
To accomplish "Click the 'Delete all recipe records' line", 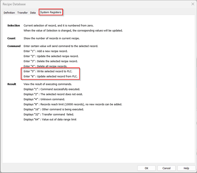I will [45, 66].
